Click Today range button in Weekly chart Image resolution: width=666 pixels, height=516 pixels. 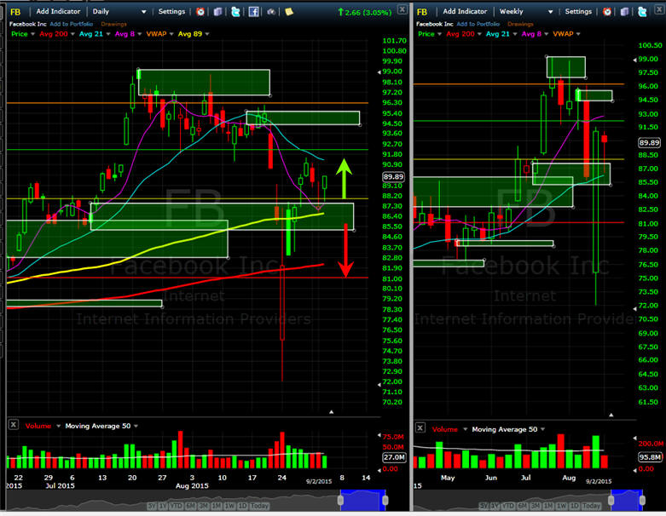591,506
